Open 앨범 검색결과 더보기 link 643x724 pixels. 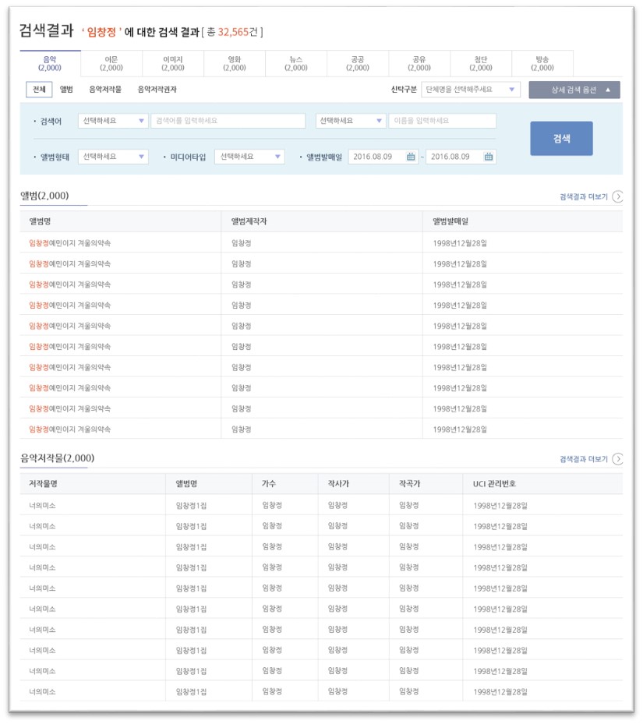click(x=584, y=196)
